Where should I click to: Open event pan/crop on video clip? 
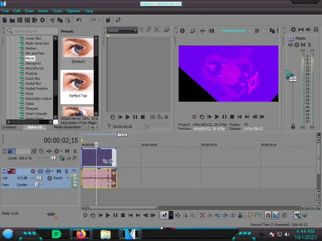(x=105, y=161)
